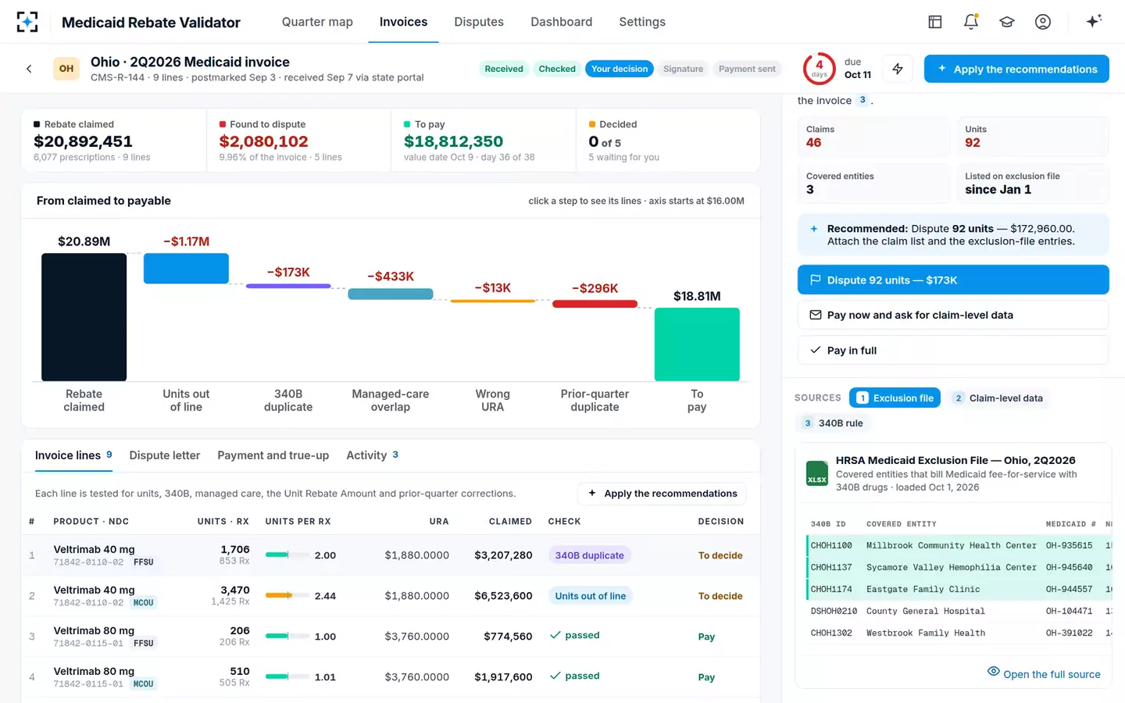Open the layout panel icon in header
The image size is (1125, 703).
[935, 22]
